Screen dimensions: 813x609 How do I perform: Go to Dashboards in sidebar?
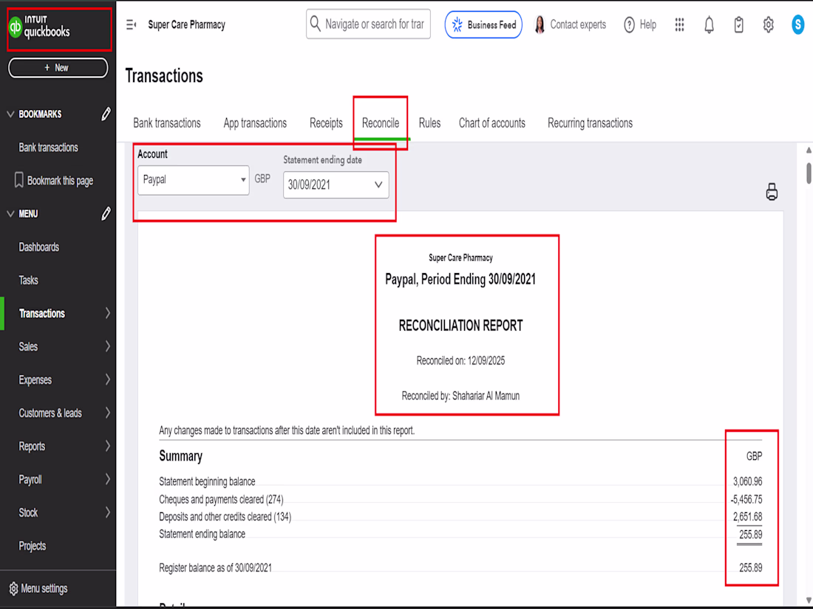(x=39, y=247)
